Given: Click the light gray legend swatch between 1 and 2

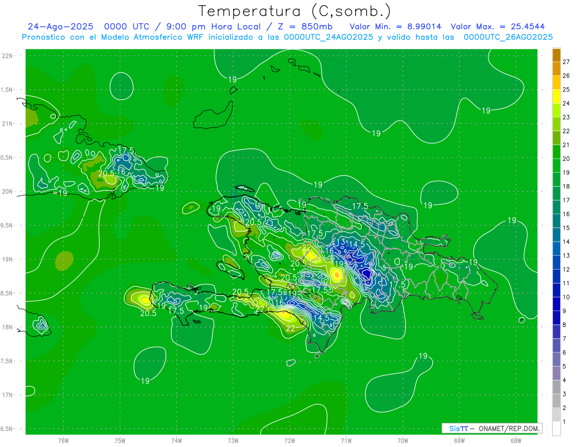Looking at the screenshot, I should (x=556, y=415).
